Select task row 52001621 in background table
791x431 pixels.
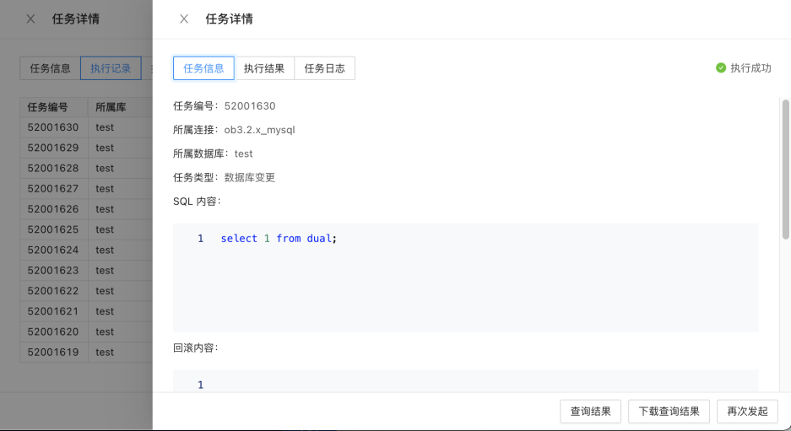pyautogui.click(x=86, y=311)
